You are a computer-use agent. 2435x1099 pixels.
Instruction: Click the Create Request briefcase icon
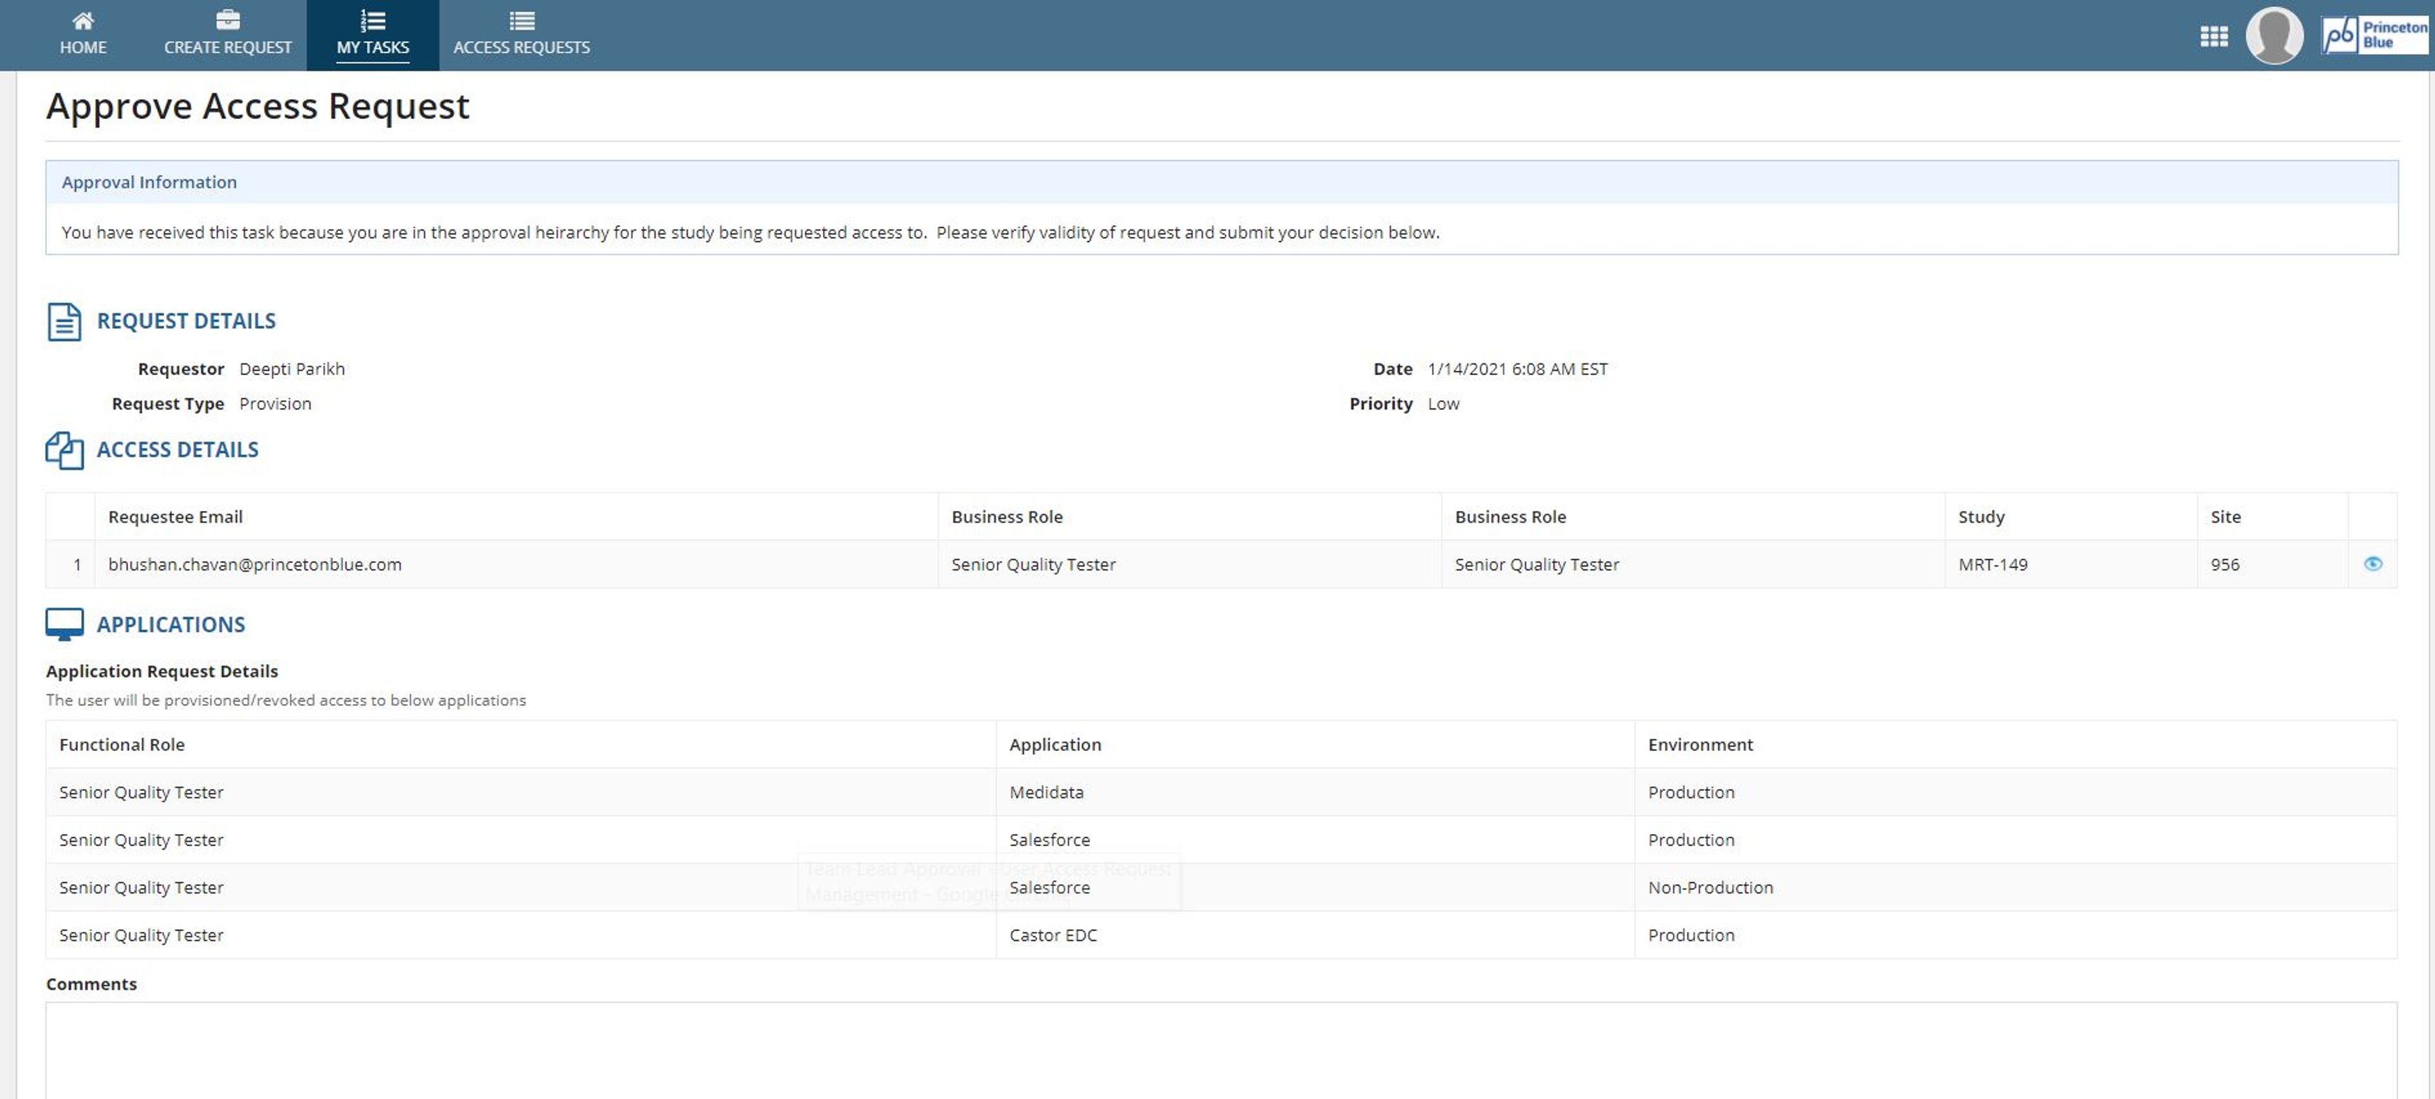pyautogui.click(x=228, y=20)
